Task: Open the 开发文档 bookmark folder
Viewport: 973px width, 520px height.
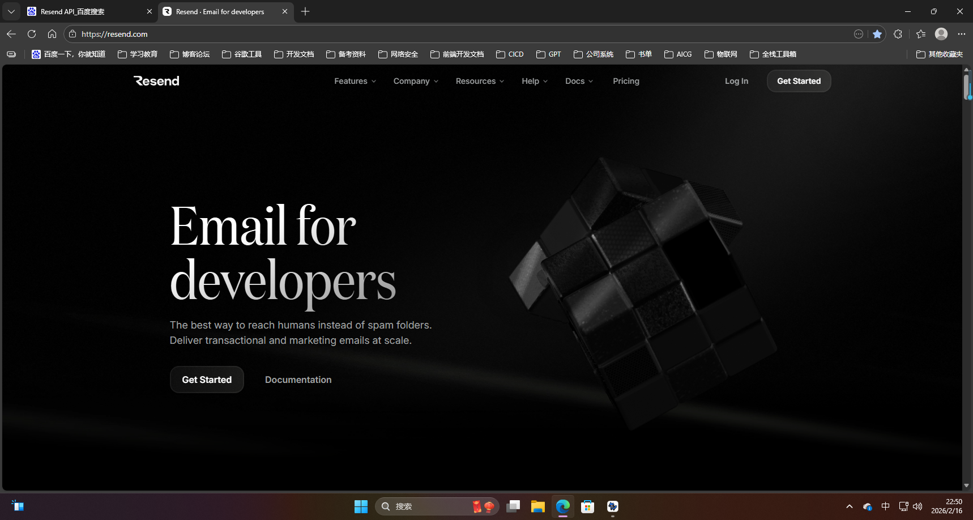Action: click(294, 54)
